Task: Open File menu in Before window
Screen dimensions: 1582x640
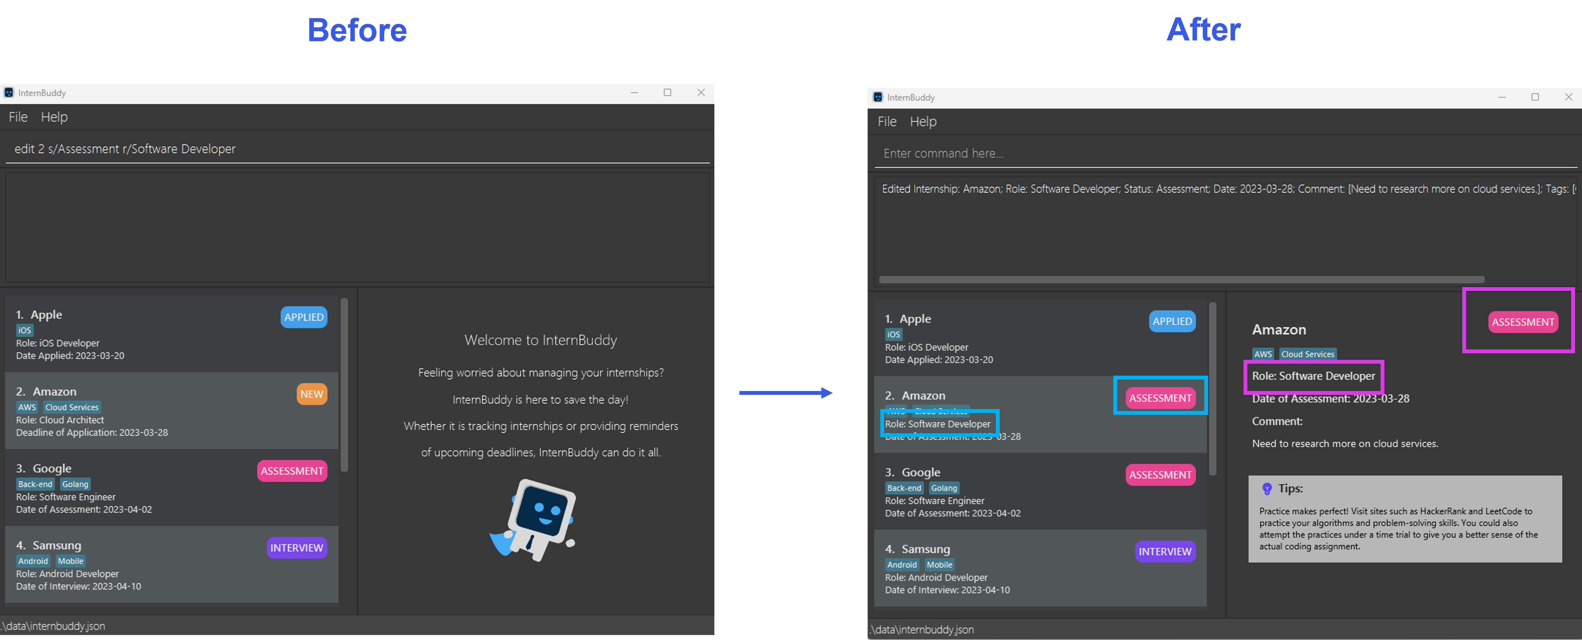Action: [18, 117]
